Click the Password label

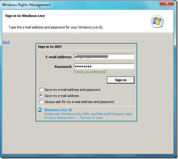[63, 67]
